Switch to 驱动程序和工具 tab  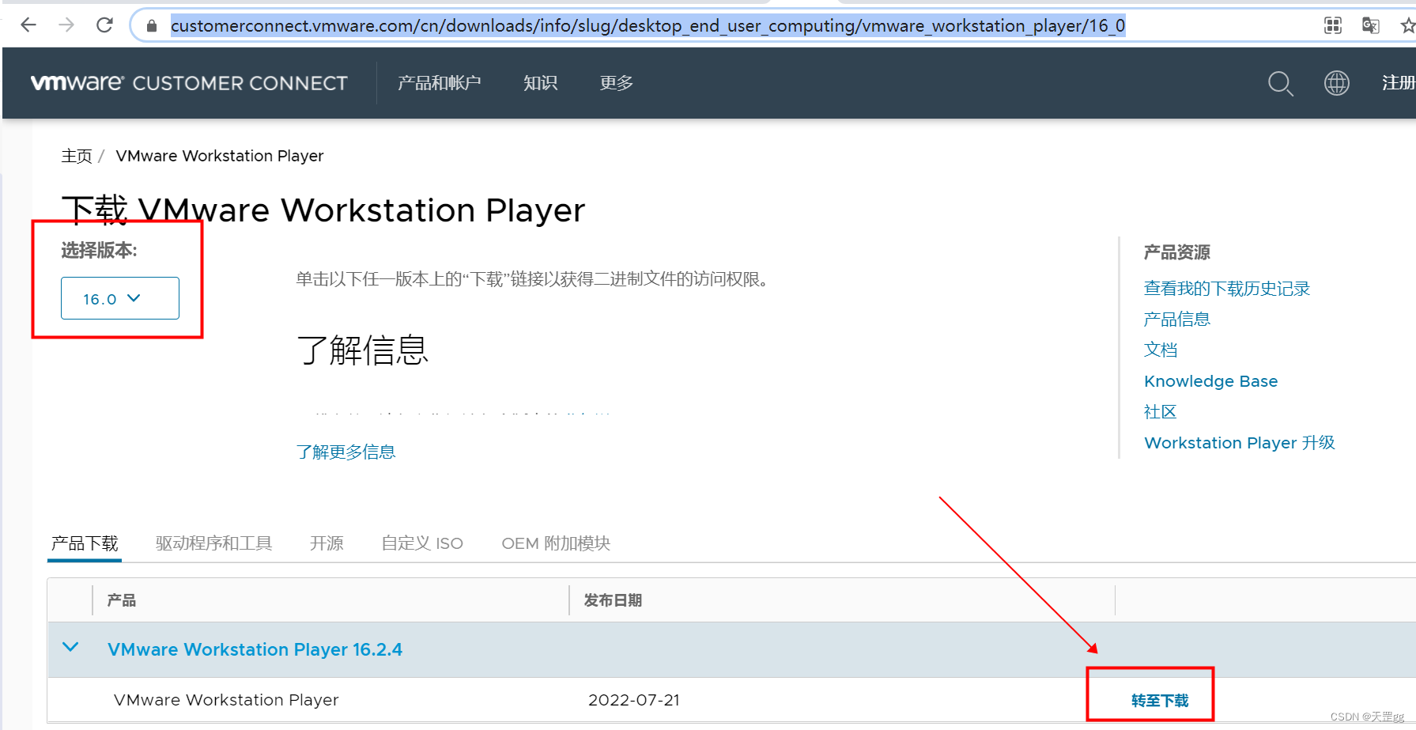(214, 543)
